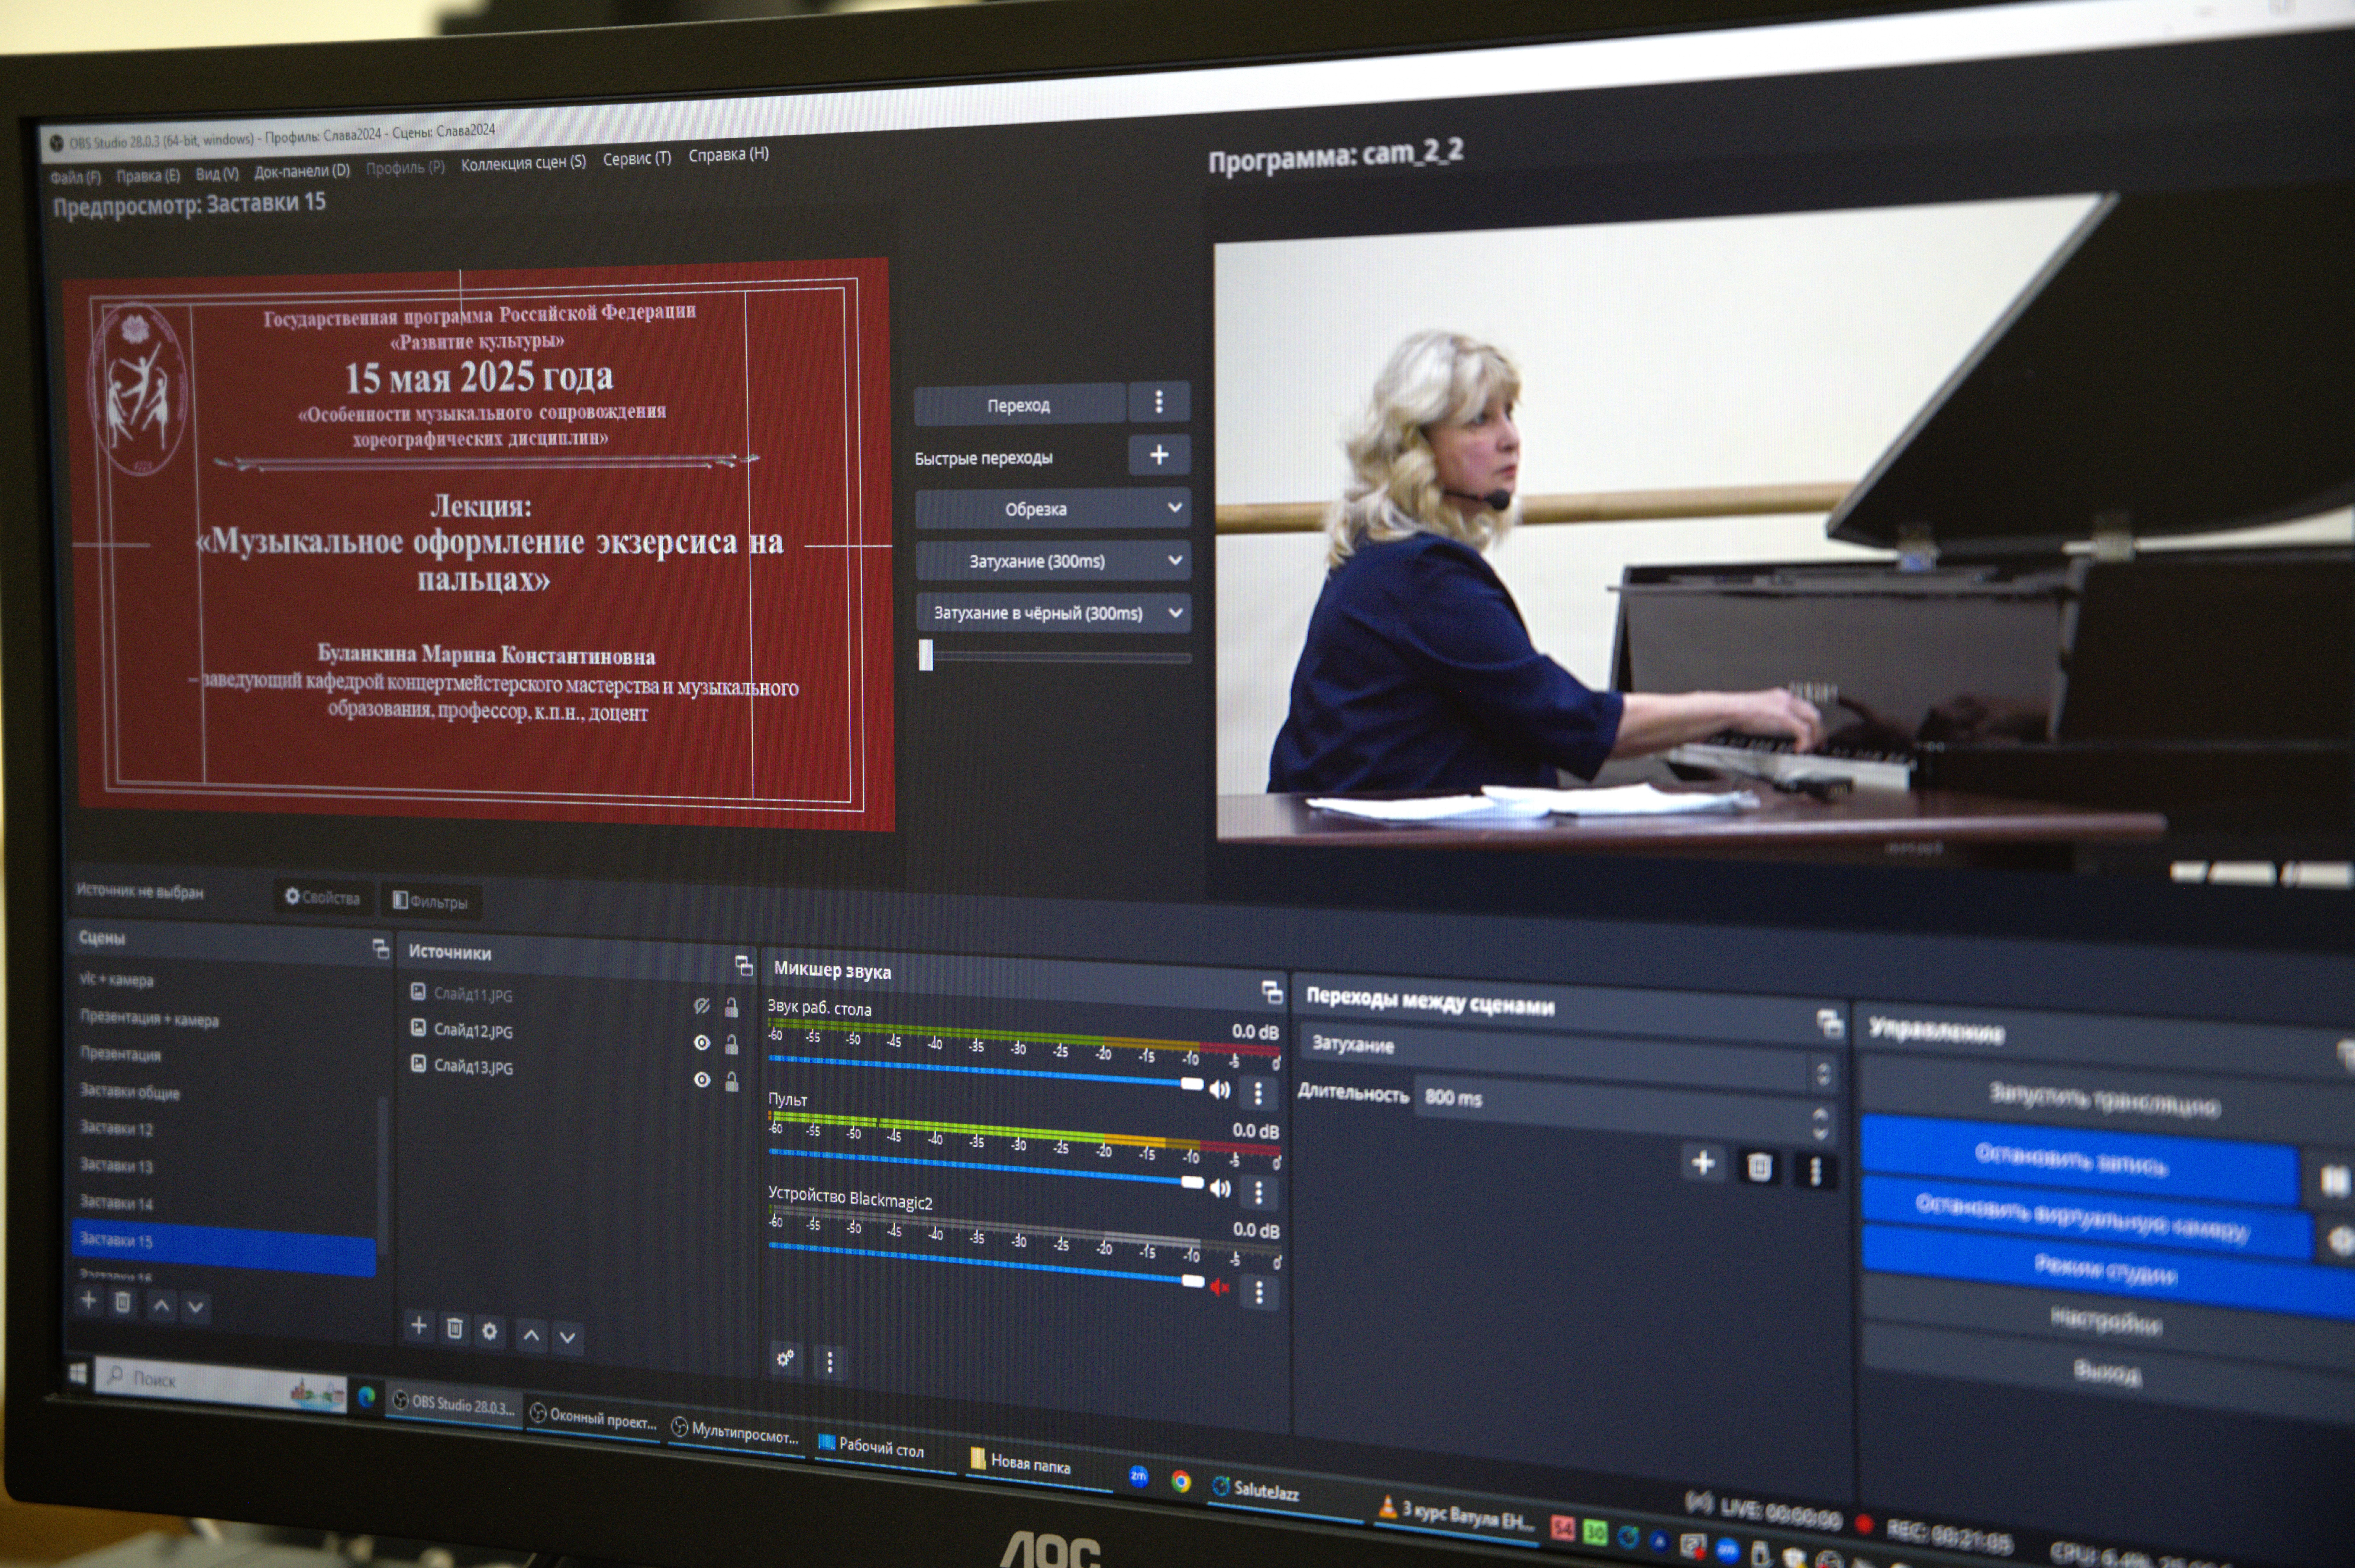2355x1568 pixels.
Task: Open transition properties dots menu
Action: point(1815,1171)
